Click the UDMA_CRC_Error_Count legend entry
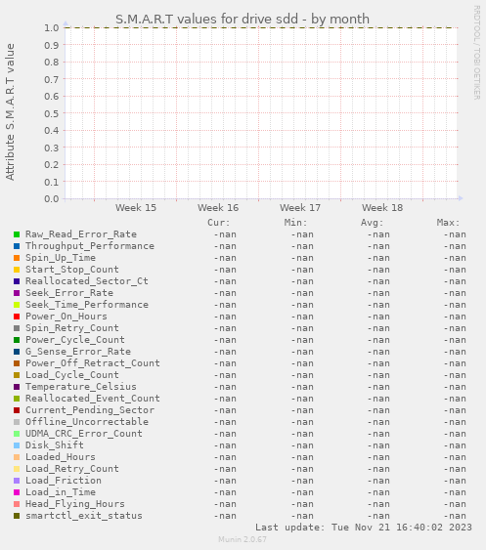This screenshot has height=550, width=486. (84, 434)
